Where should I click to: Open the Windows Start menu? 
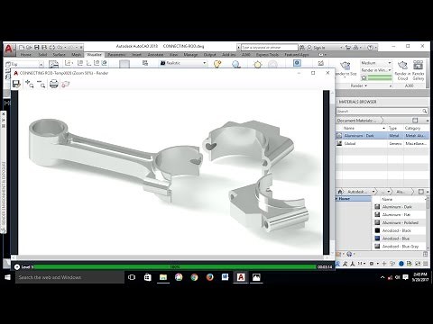(7, 277)
